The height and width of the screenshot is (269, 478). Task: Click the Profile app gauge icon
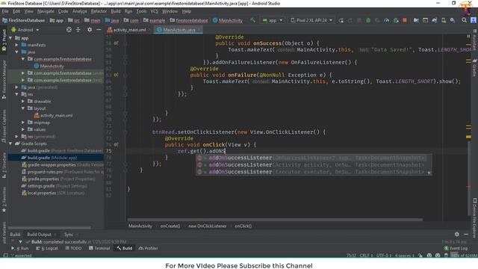coord(387,20)
